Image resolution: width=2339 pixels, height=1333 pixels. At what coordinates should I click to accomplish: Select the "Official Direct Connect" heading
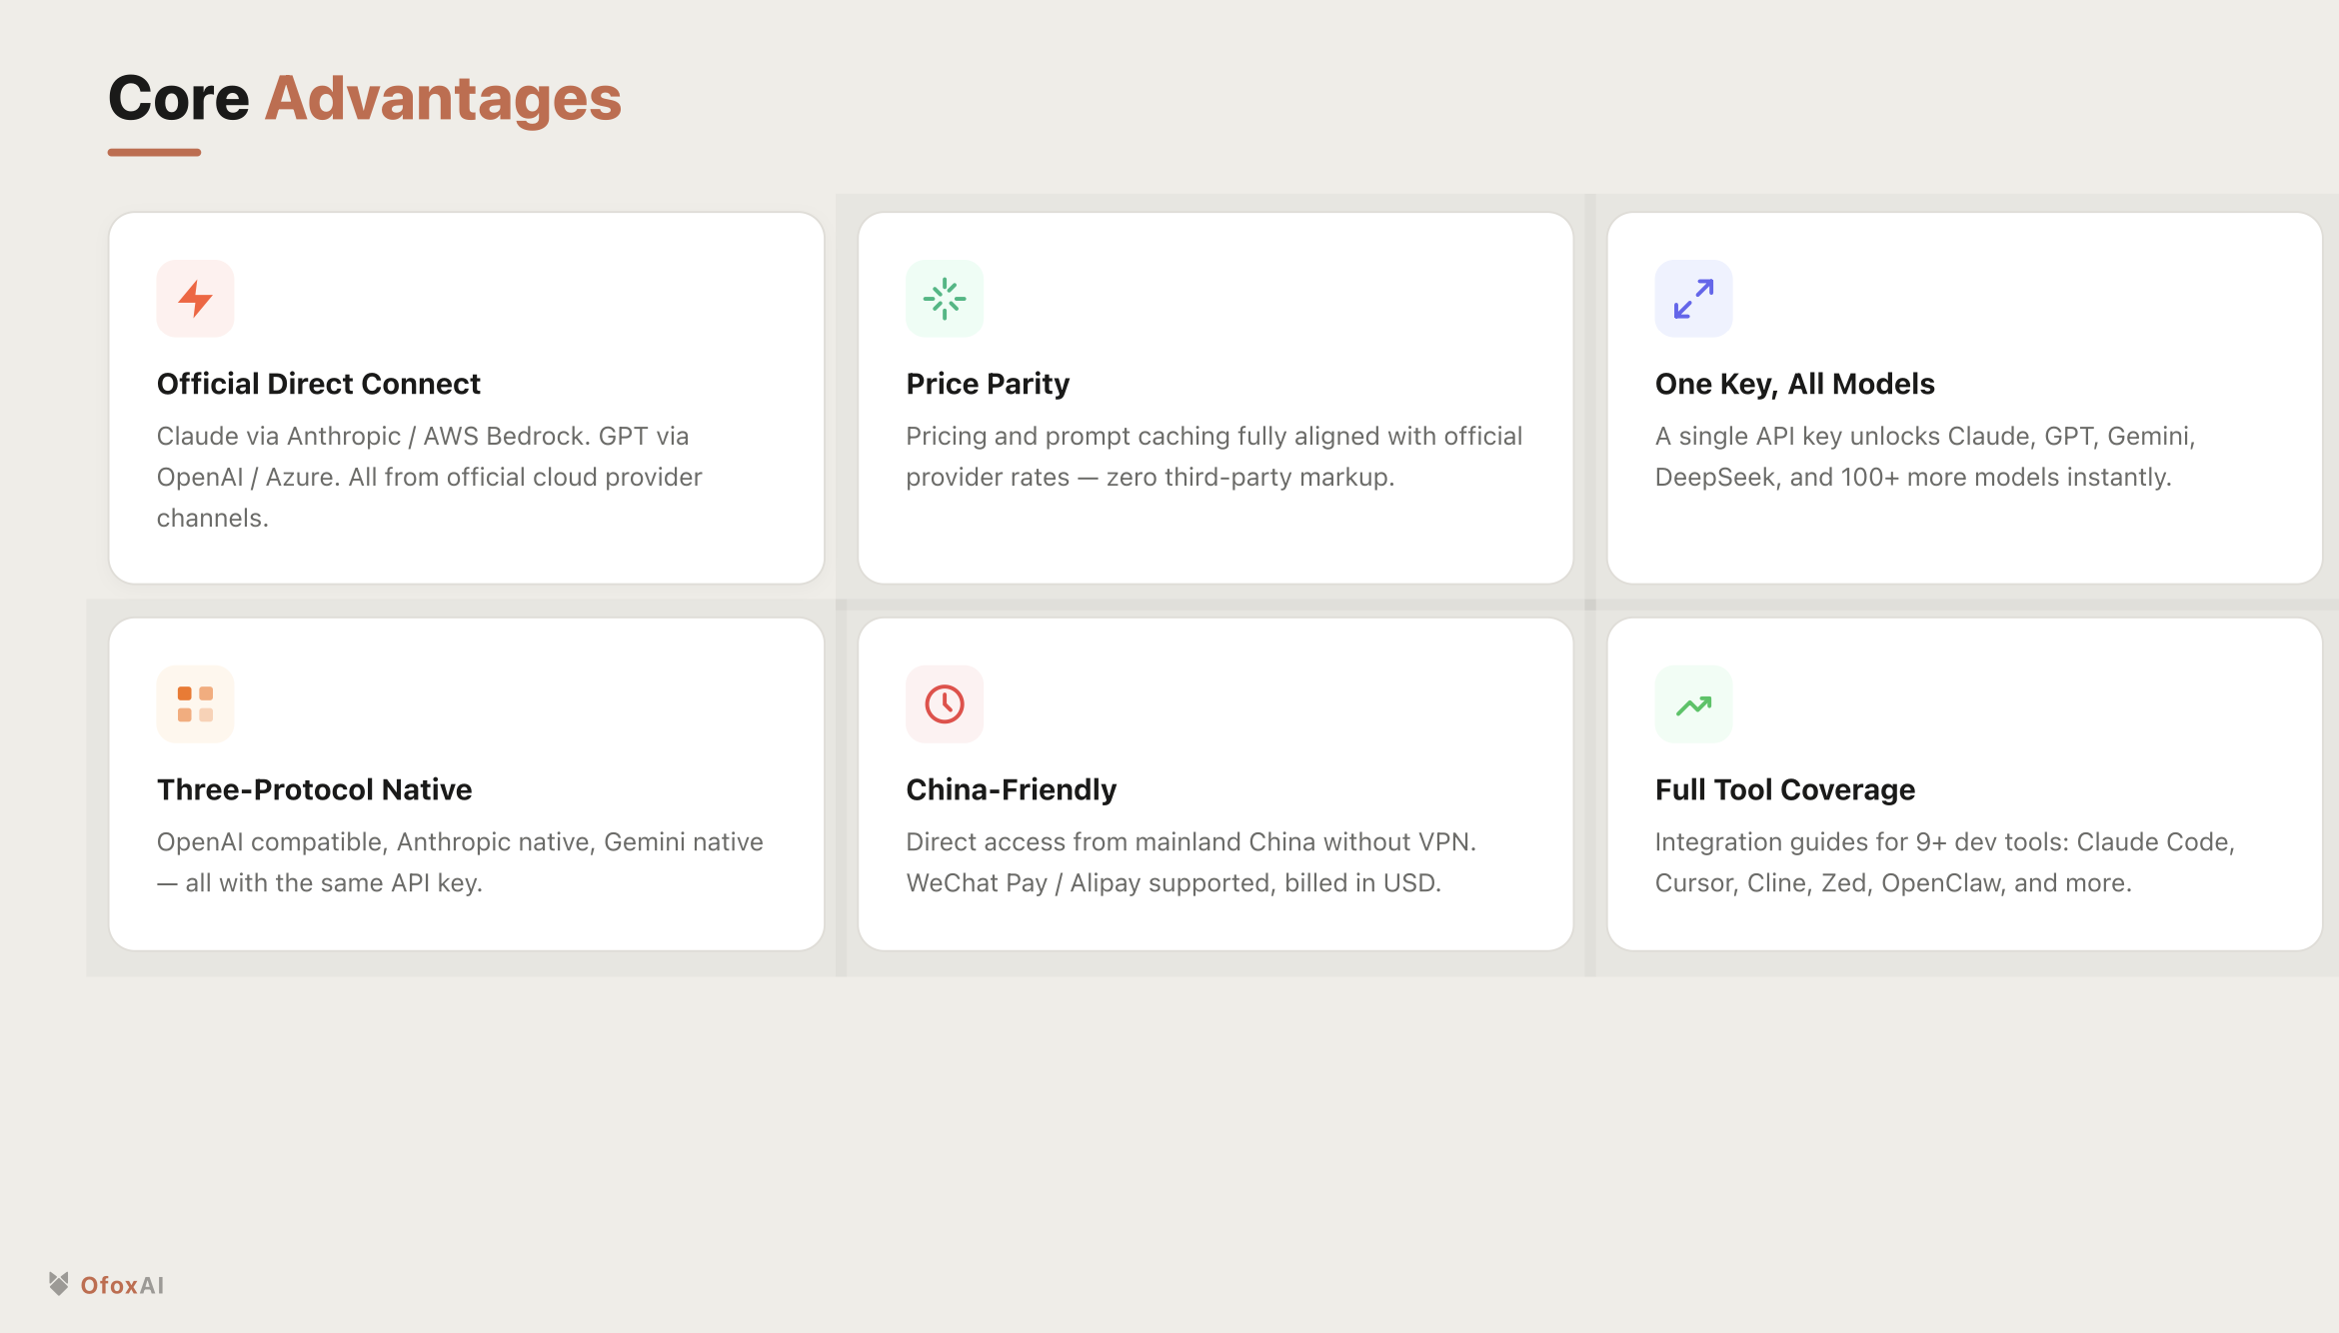coord(318,384)
